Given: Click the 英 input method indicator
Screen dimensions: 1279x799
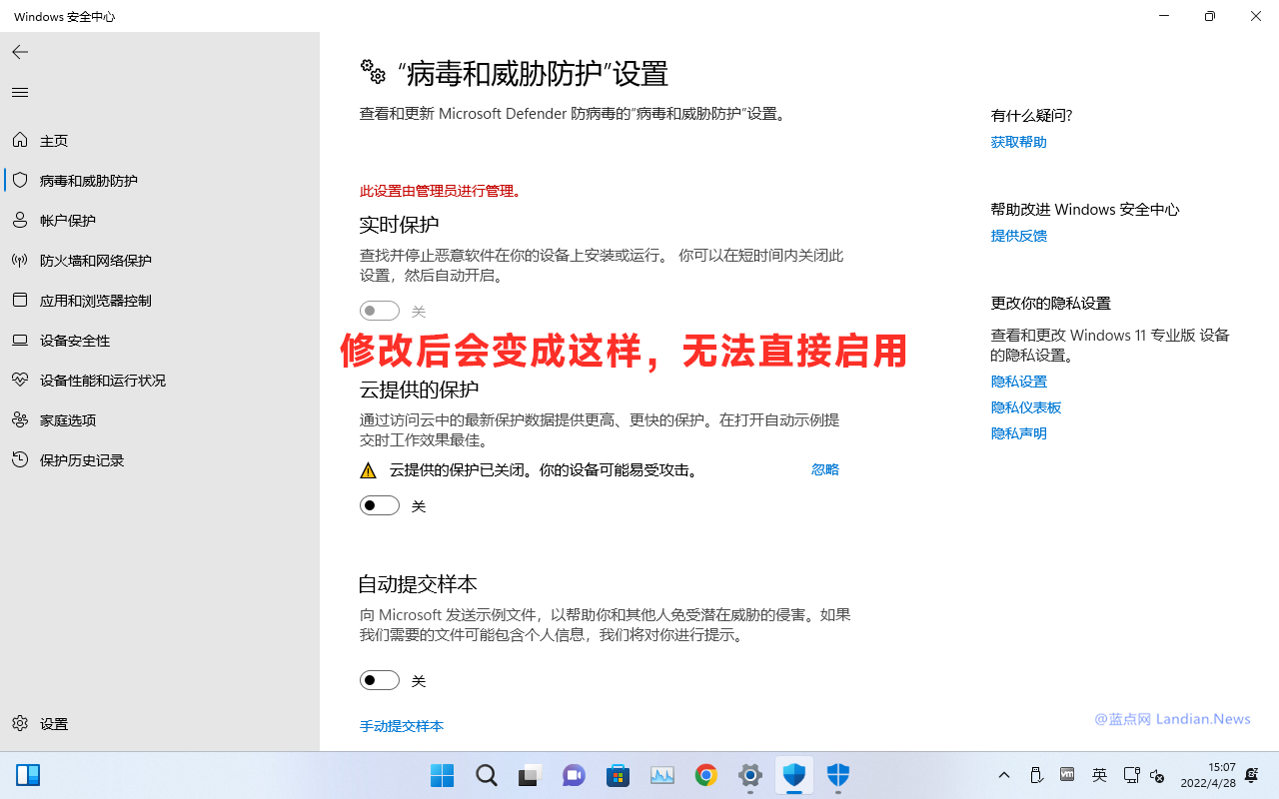Looking at the screenshot, I should click(1099, 775).
